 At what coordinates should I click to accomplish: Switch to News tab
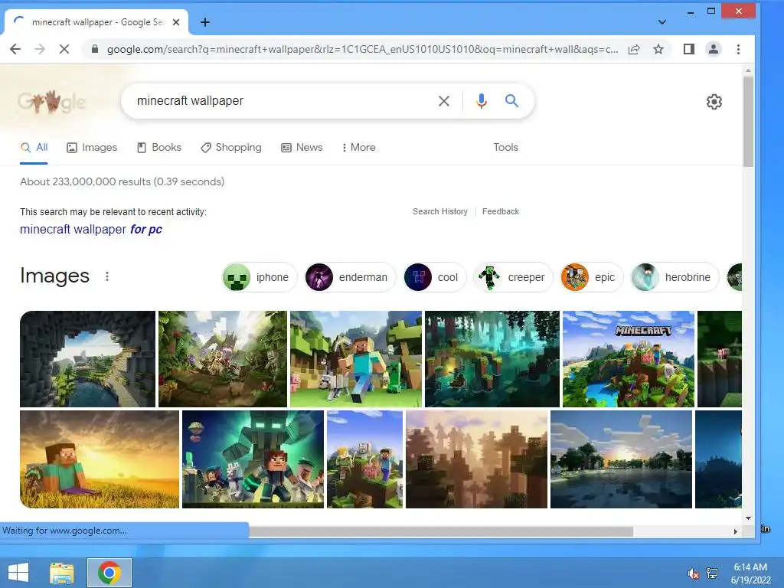click(x=302, y=148)
